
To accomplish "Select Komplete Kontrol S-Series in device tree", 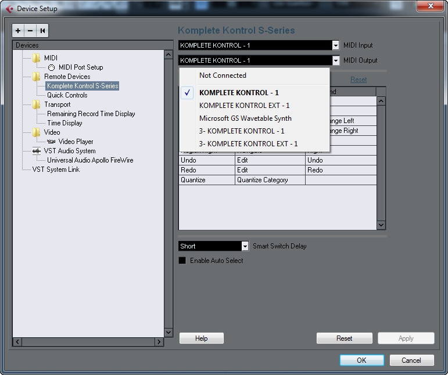I will coord(83,86).
